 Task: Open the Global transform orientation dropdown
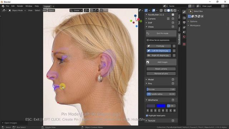[x=76, y=10]
